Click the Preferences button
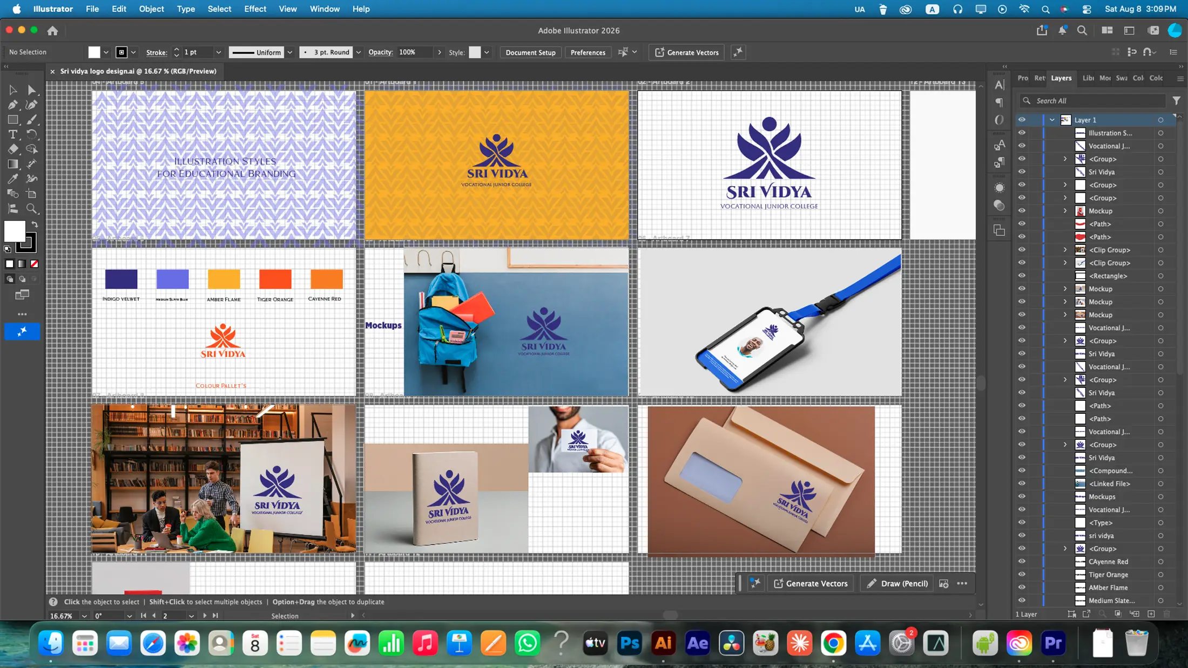The width and height of the screenshot is (1188, 668). pyautogui.click(x=588, y=52)
